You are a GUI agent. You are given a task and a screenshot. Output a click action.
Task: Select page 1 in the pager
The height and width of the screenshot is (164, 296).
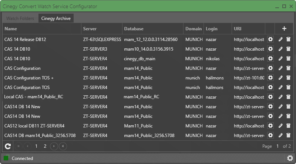pyautogui.click(x=36, y=146)
